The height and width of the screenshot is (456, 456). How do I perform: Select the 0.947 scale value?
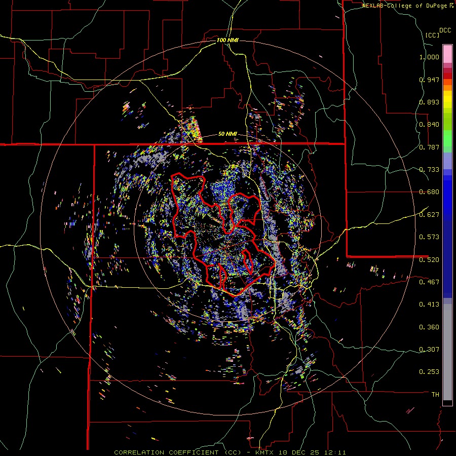point(429,80)
